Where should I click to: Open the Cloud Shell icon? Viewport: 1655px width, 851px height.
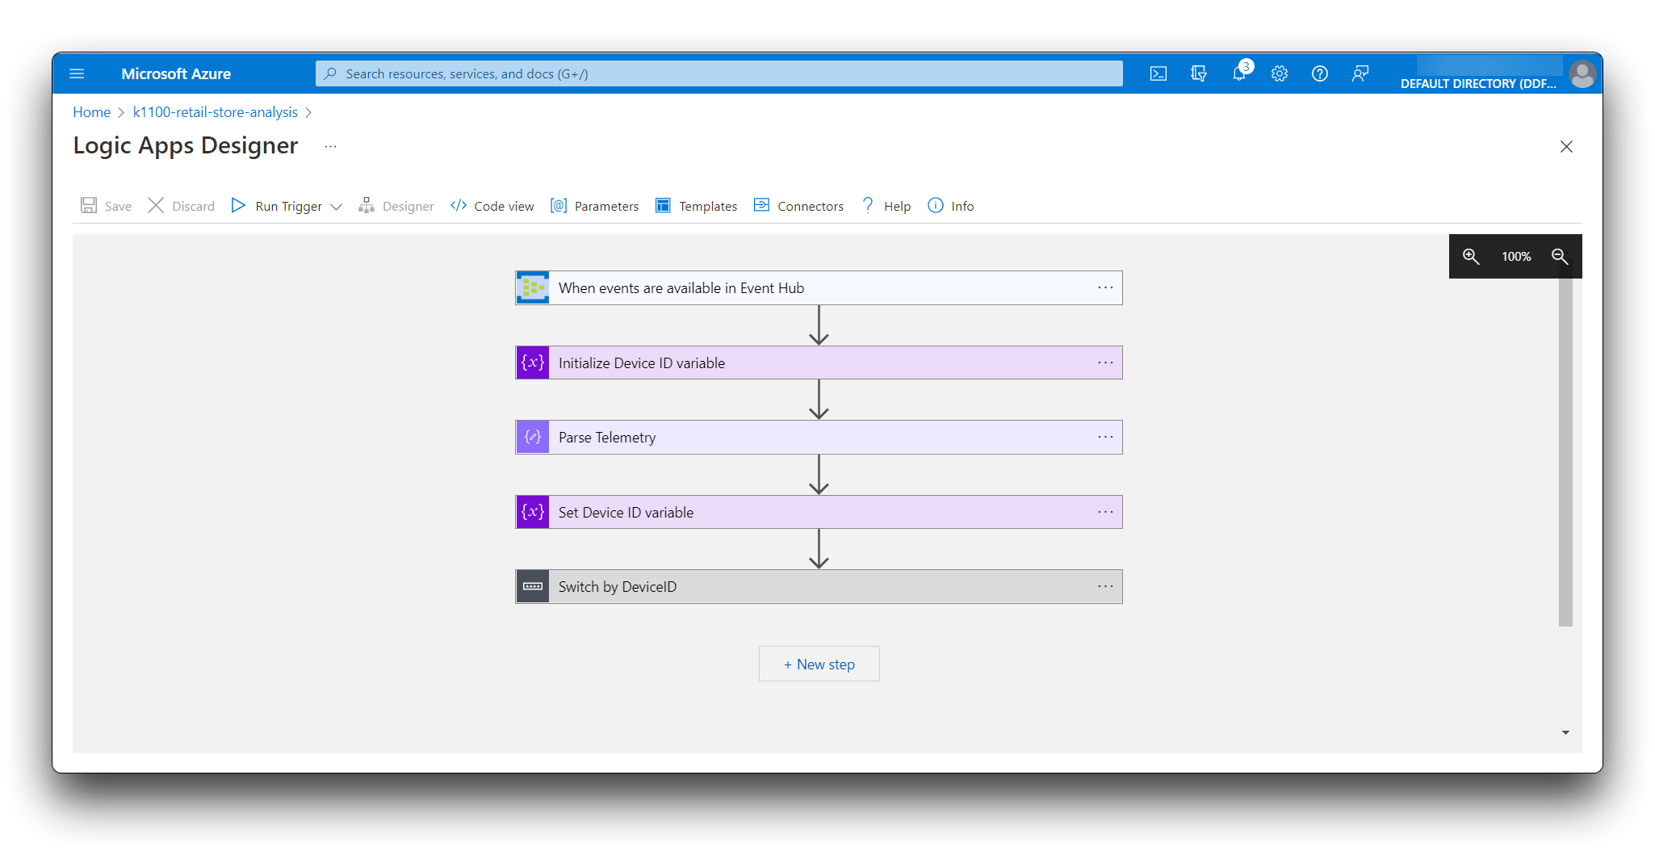pos(1158,73)
